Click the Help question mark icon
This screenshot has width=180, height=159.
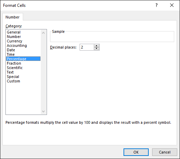click(157, 5)
